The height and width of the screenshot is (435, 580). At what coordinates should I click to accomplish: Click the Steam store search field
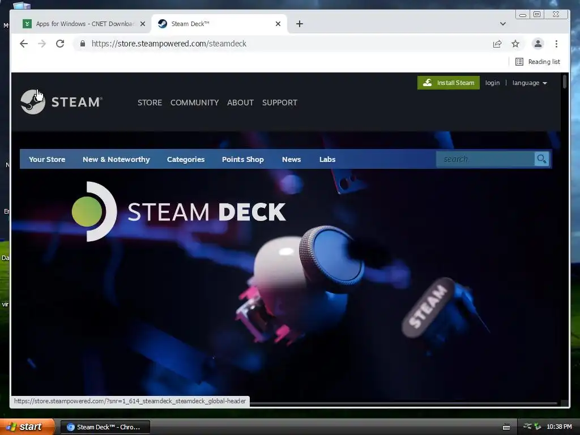pyautogui.click(x=485, y=159)
